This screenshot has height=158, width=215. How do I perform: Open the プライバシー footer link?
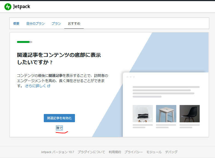coord(133,152)
